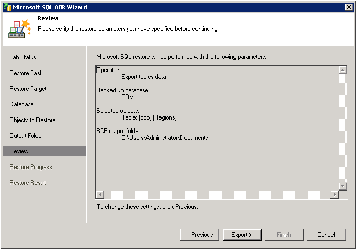Click the Review header wizard icon
The height and width of the screenshot is (250, 357).
[20, 29]
